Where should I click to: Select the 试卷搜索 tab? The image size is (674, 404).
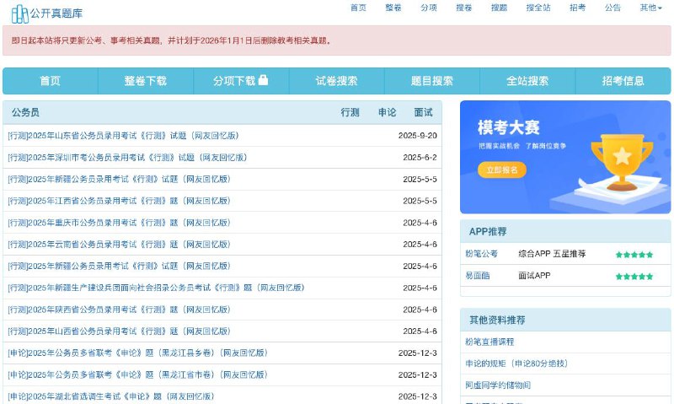click(336, 81)
